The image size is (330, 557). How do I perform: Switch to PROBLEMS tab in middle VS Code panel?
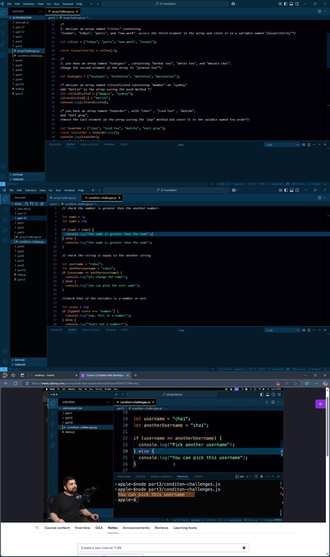tap(57, 330)
